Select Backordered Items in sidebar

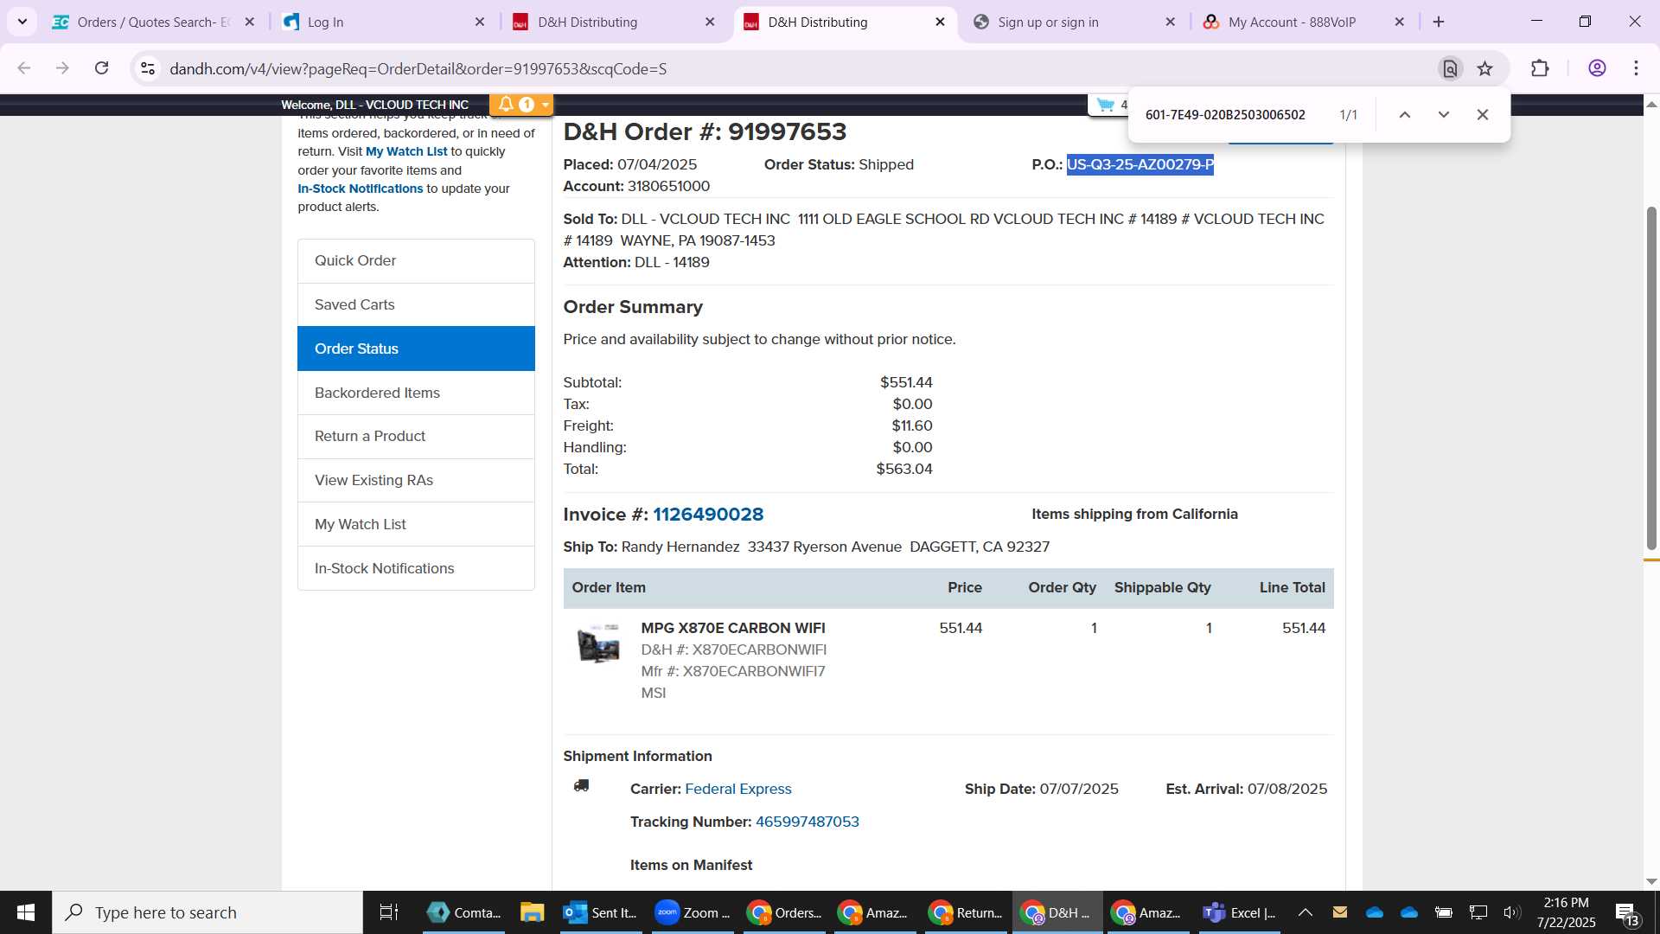coord(416,393)
